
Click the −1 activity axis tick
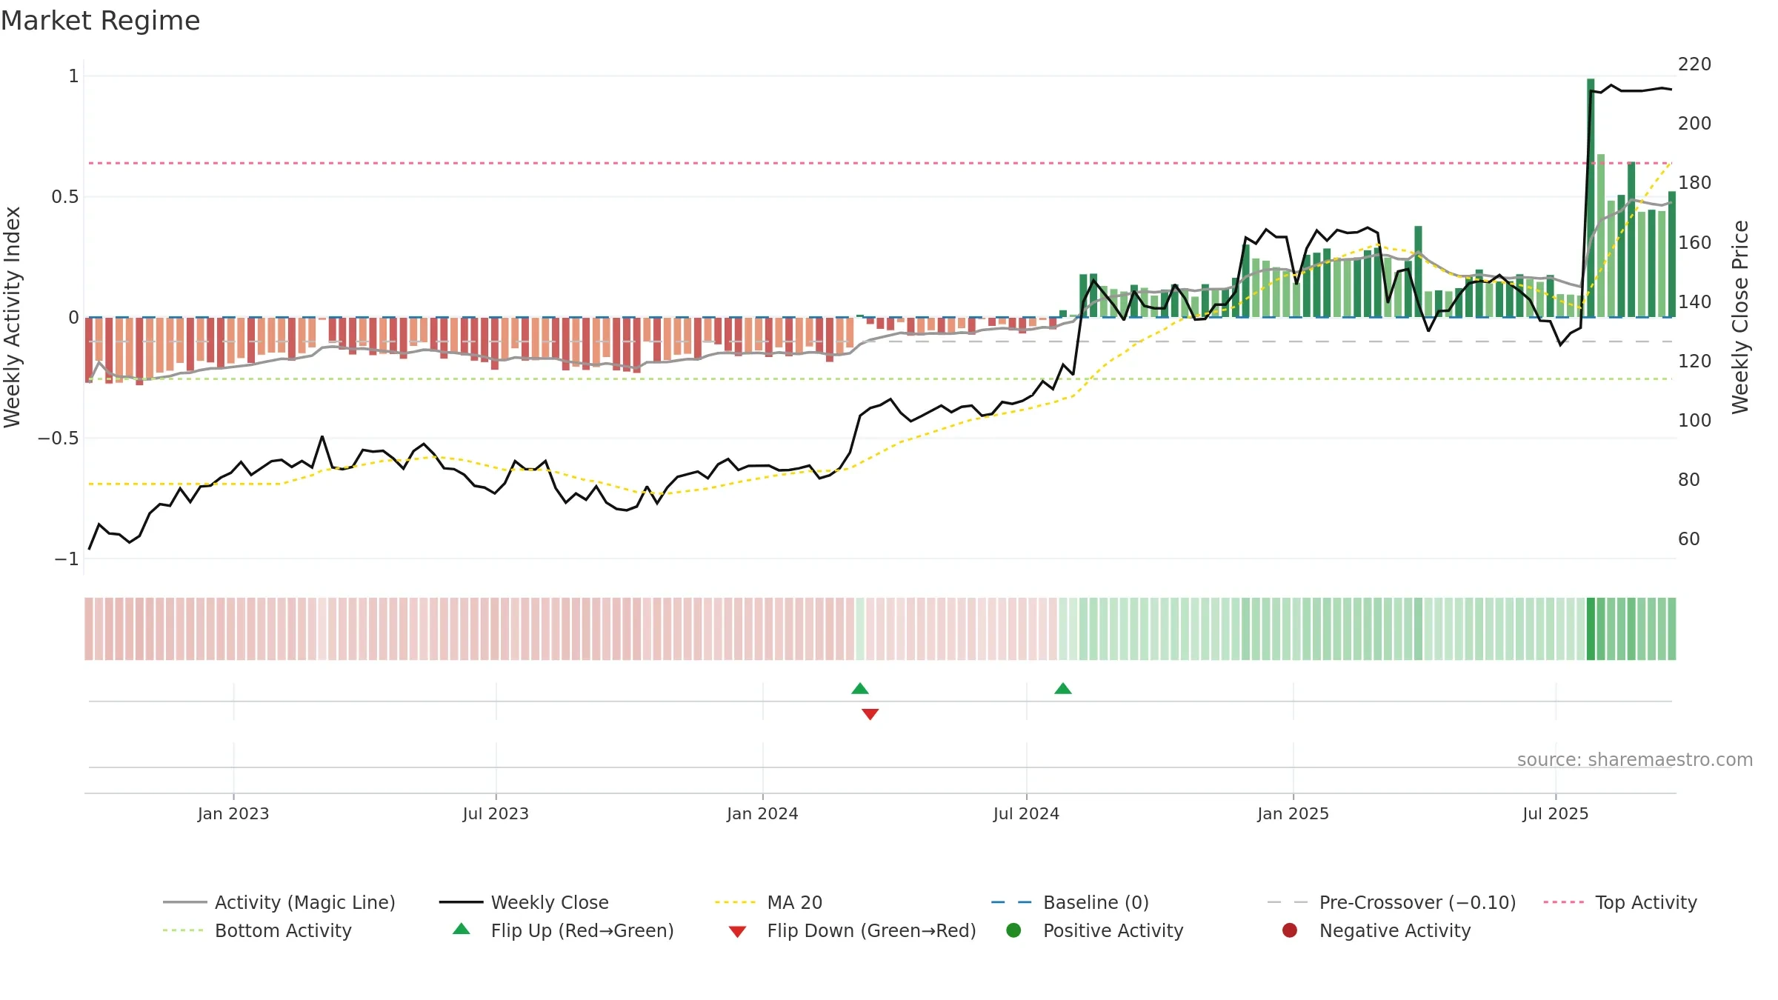click(66, 559)
